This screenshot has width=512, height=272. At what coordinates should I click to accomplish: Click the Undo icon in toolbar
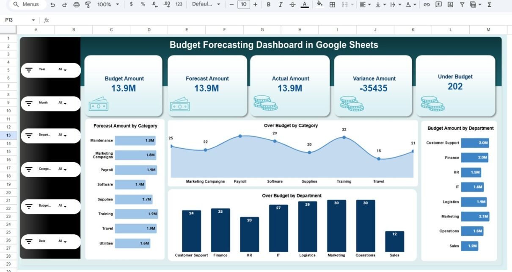coord(52,5)
